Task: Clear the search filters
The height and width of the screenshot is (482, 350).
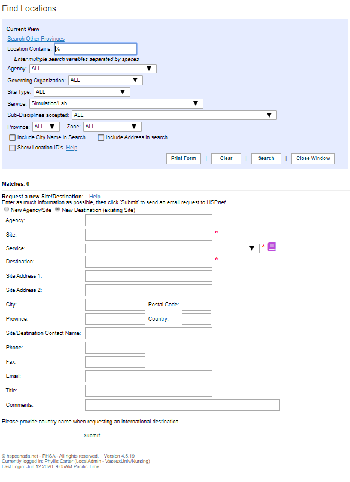Action: 226,159
